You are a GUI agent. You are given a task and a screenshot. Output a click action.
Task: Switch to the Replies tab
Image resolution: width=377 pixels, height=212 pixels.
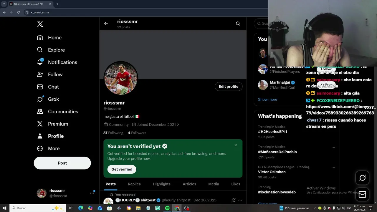(134, 184)
